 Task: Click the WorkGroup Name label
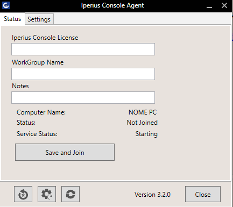[x=38, y=62]
